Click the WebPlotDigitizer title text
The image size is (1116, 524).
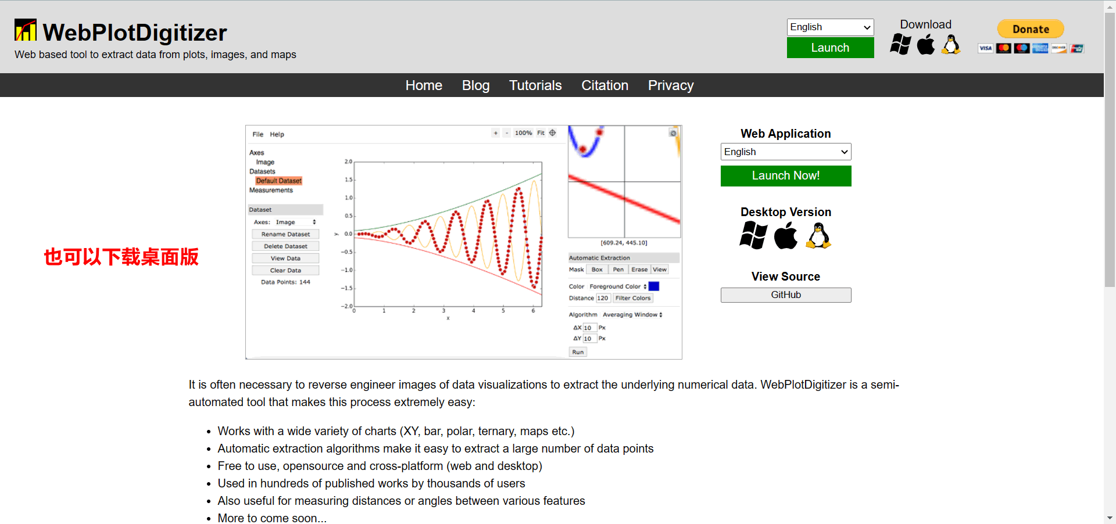[x=135, y=33]
